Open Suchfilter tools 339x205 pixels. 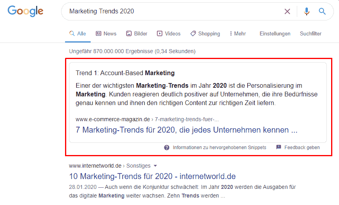point(311,34)
